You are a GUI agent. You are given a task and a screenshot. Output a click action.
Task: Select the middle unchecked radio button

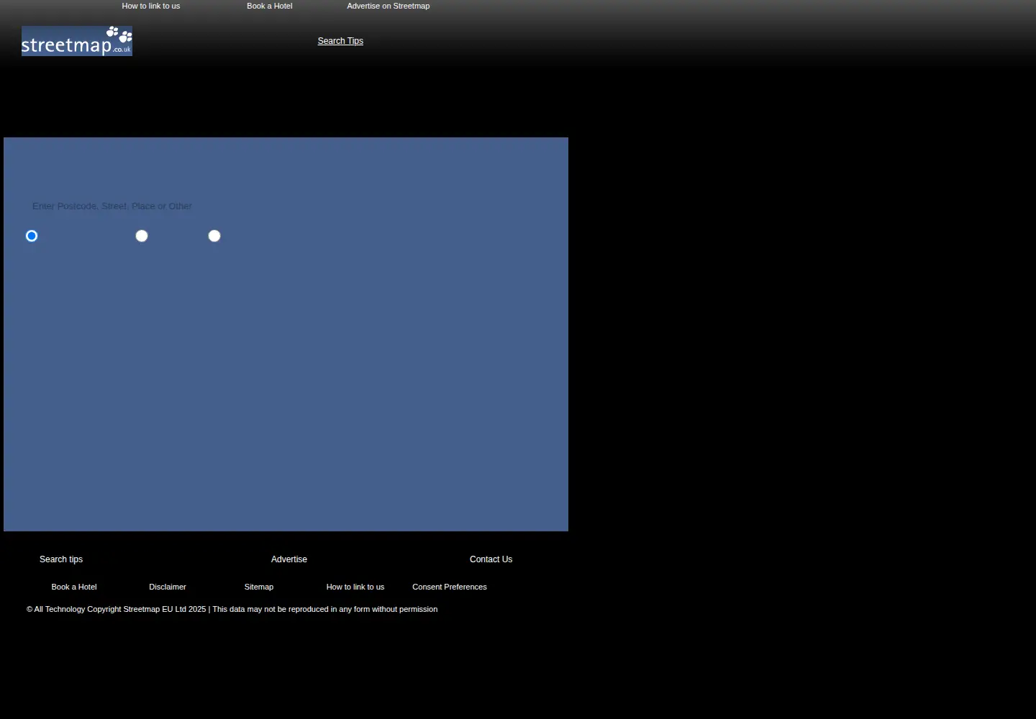pyautogui.click(x=142, y=236)
